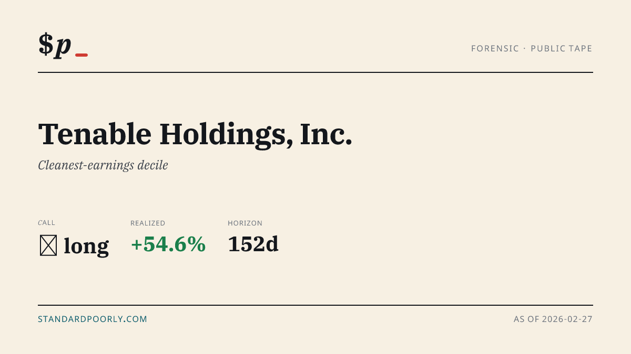The image size is (631, 354).
Task: Click the bottom horizontal divider line
Action: point(315,305)
